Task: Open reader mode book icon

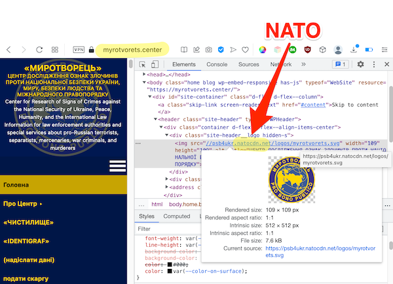Action: [x=184, y=50]
